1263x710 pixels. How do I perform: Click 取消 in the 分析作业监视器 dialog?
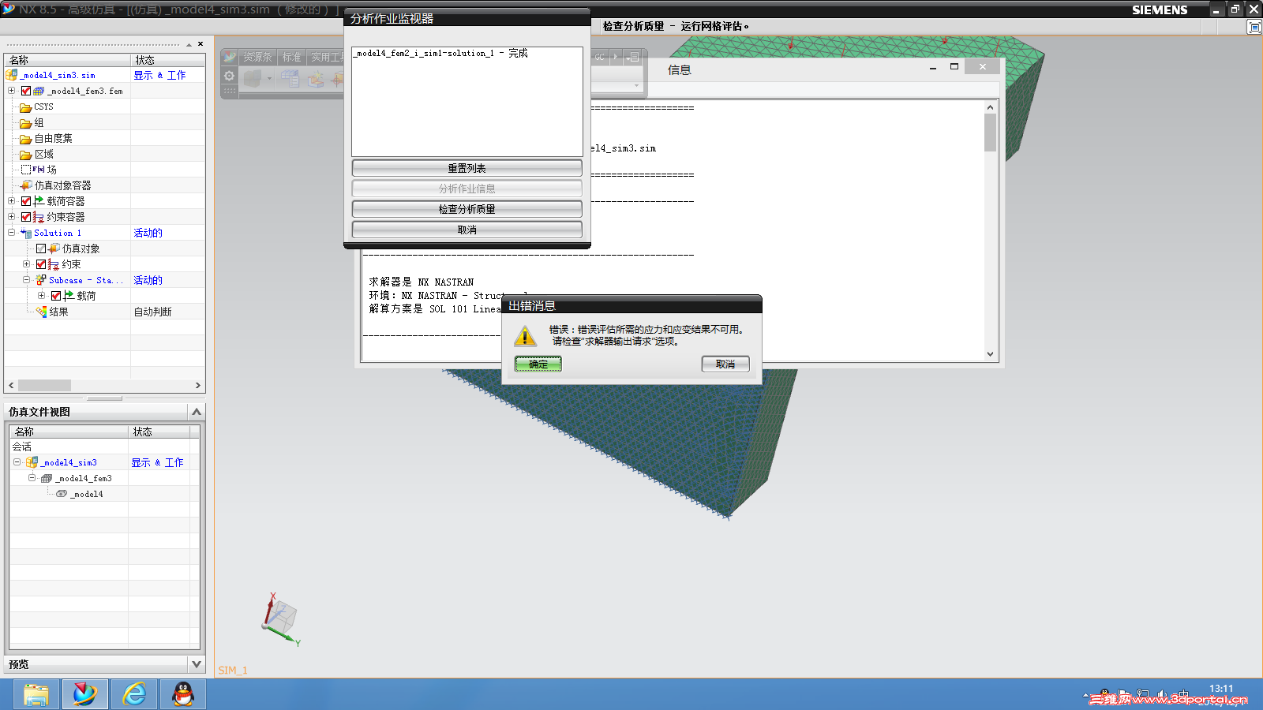pos(467,230)
